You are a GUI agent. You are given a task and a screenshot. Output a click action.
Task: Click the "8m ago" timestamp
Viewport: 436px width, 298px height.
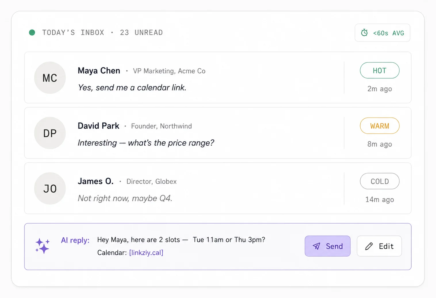[x=380, y=144]
